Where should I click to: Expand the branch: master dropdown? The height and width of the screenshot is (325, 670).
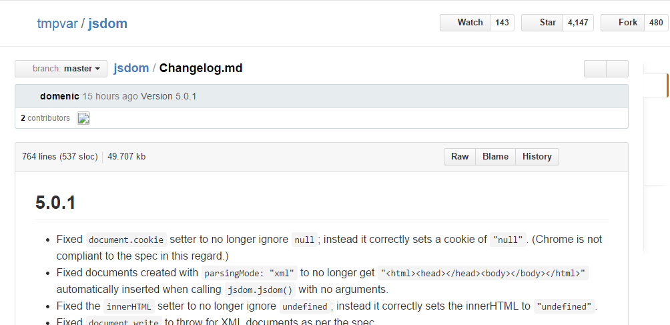coord(61,69)
